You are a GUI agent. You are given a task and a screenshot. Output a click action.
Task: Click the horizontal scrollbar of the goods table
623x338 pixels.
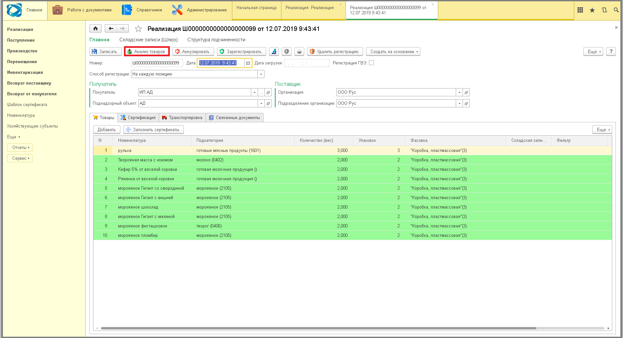coord(318,328)
